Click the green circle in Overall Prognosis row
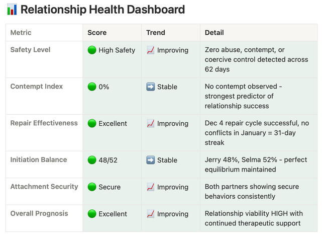Image resolution: width=324 pixels, height=240 pixels. [92, 213]
